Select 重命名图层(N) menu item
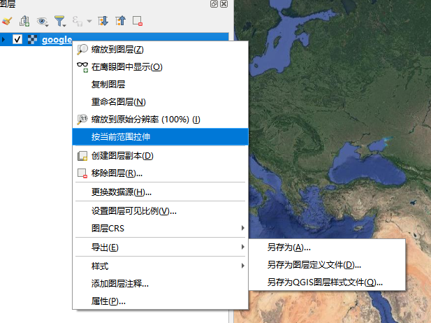The width and height of the screenshot is (431, 323). pyautogui.click(x=160, y=102)
